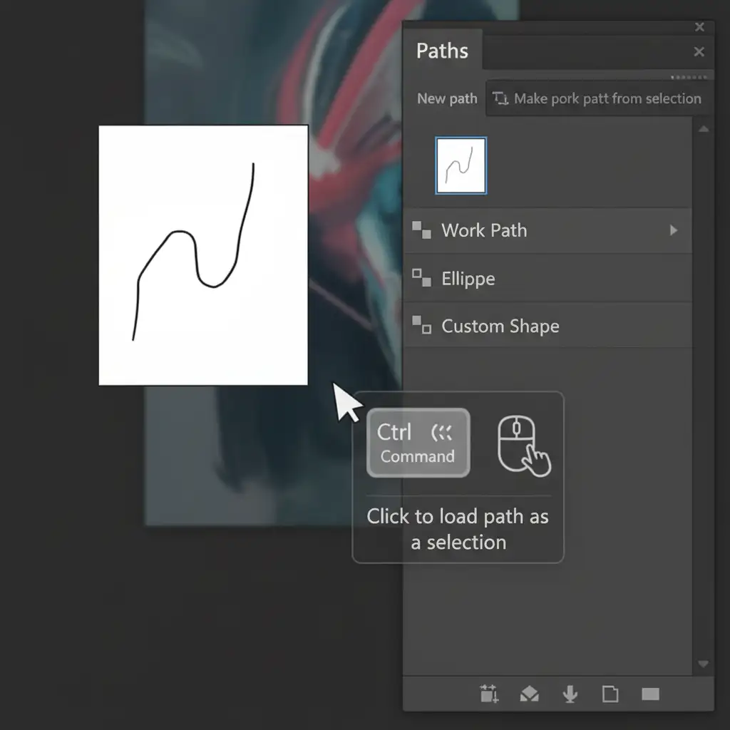Click the Ctrl Command key in tooltip
This screenshot has height=730, width=730.
point(418,443)
